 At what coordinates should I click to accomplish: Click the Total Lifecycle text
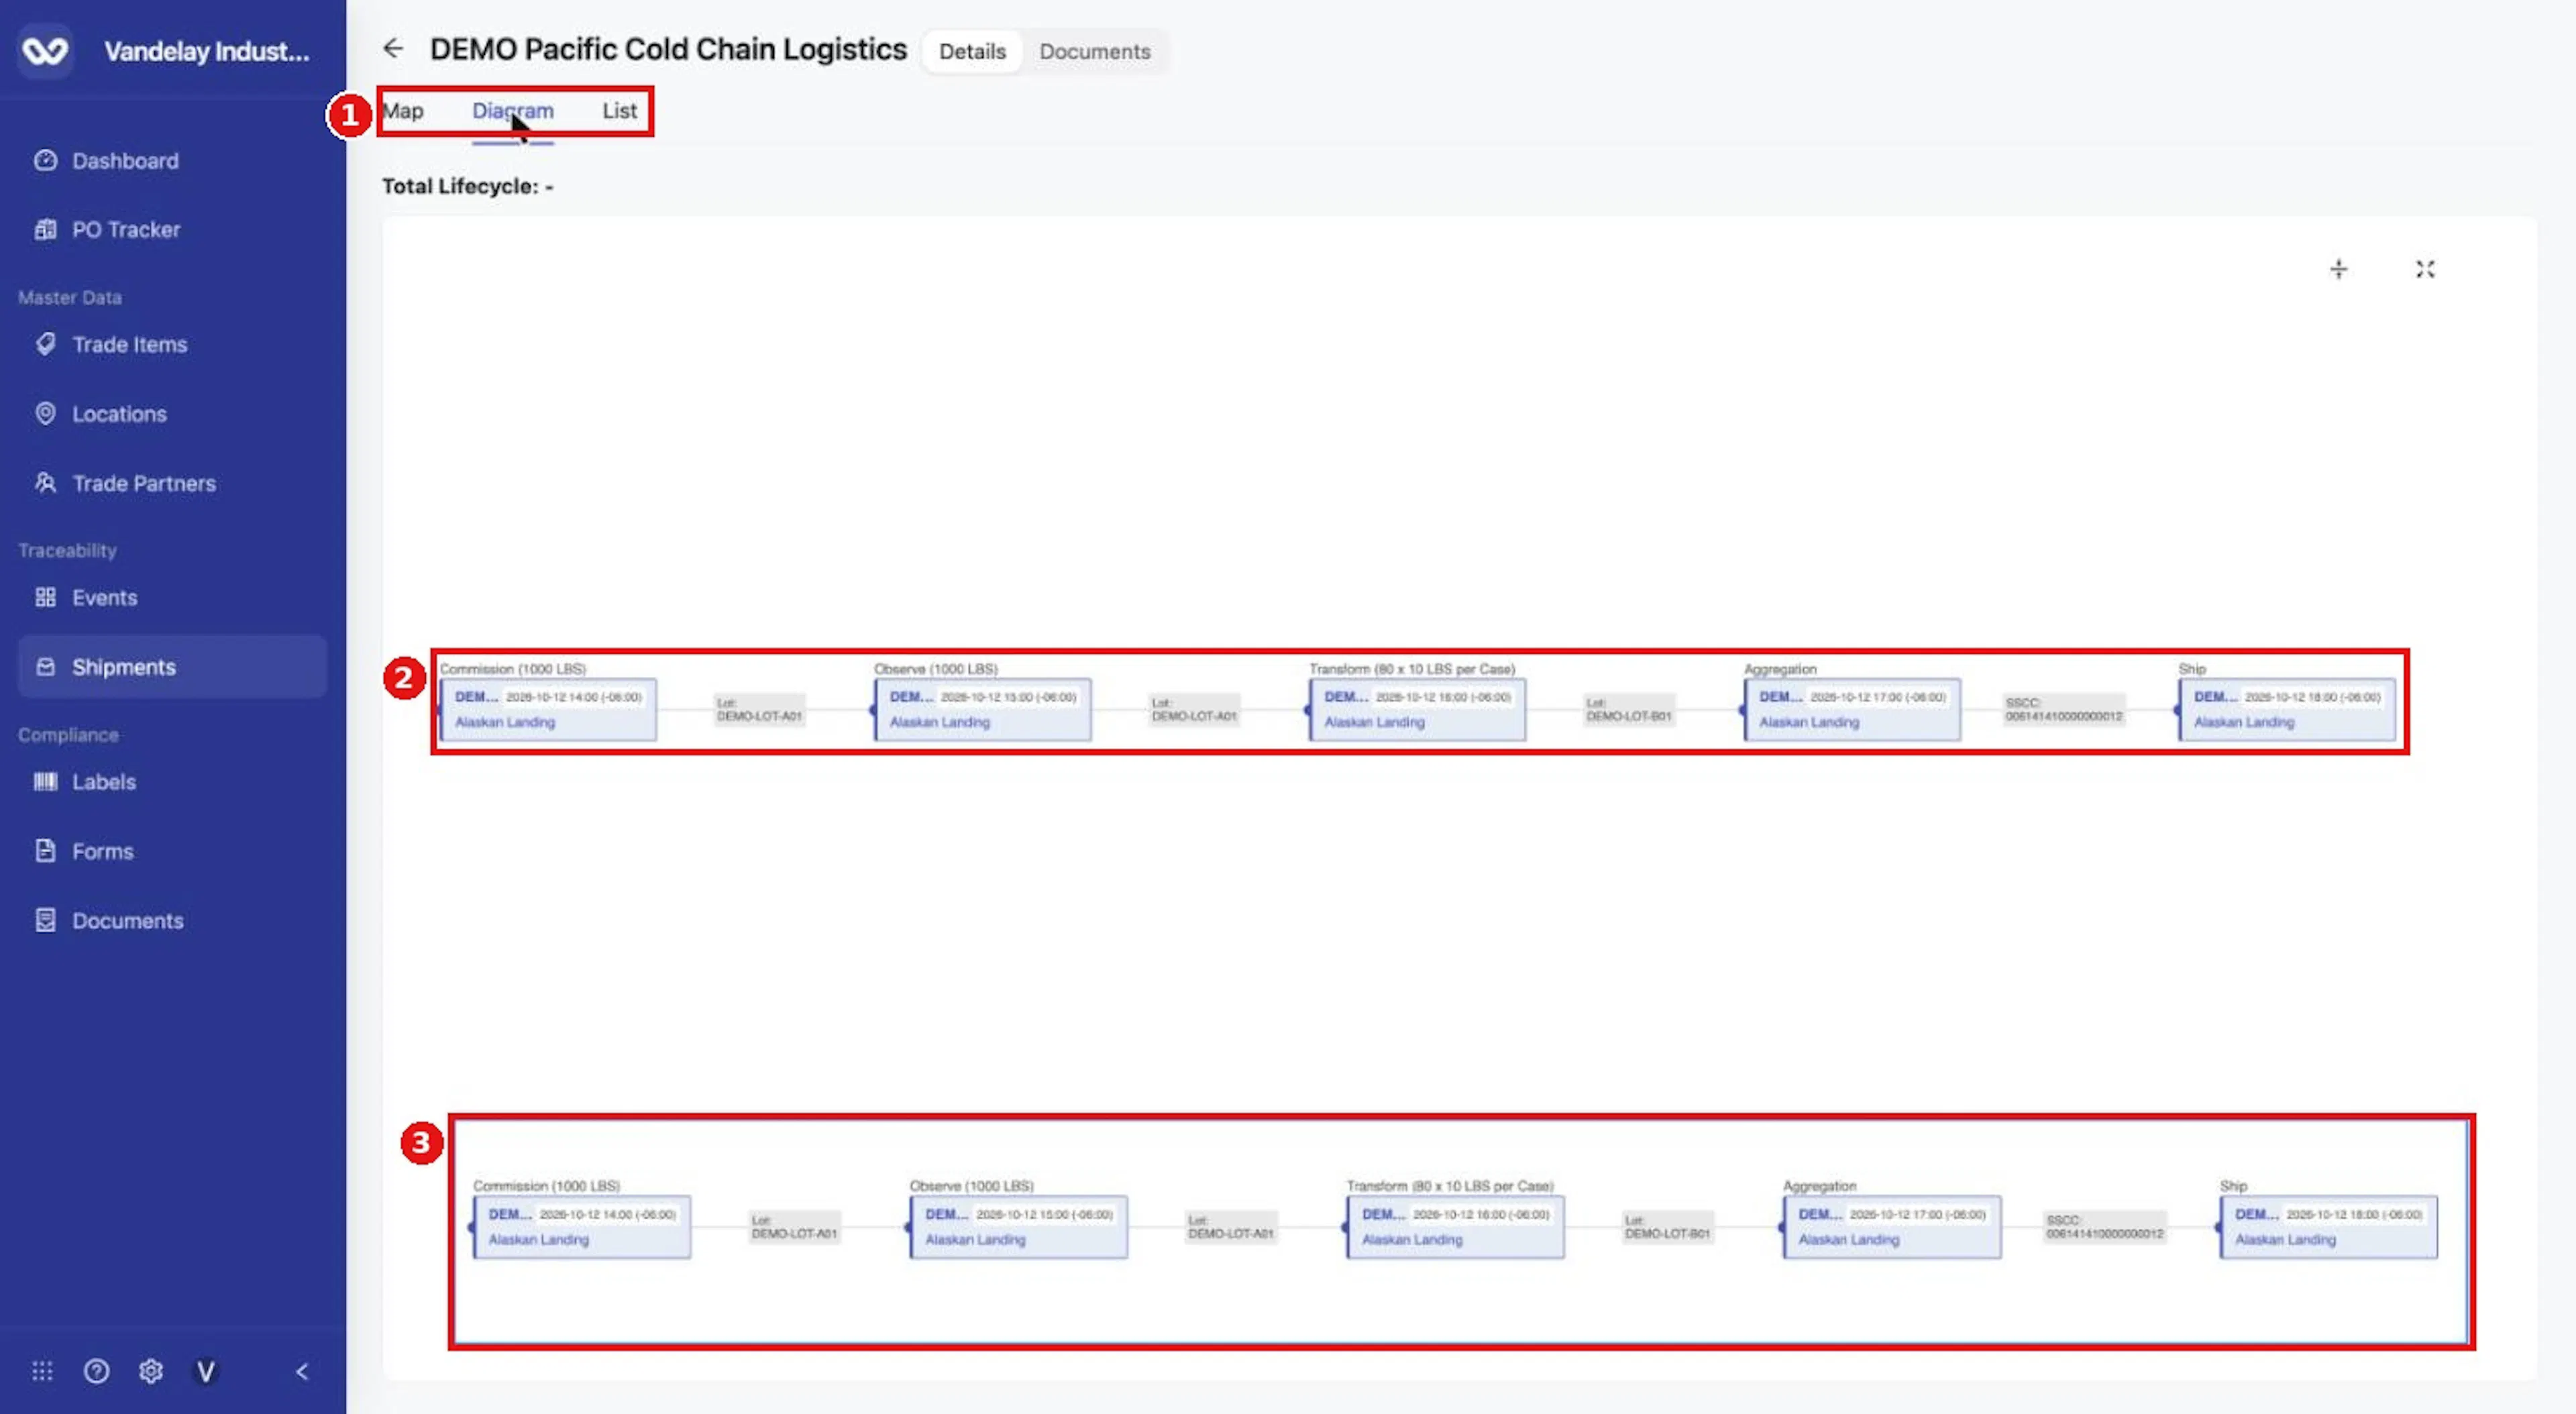[x=467, y=186]
